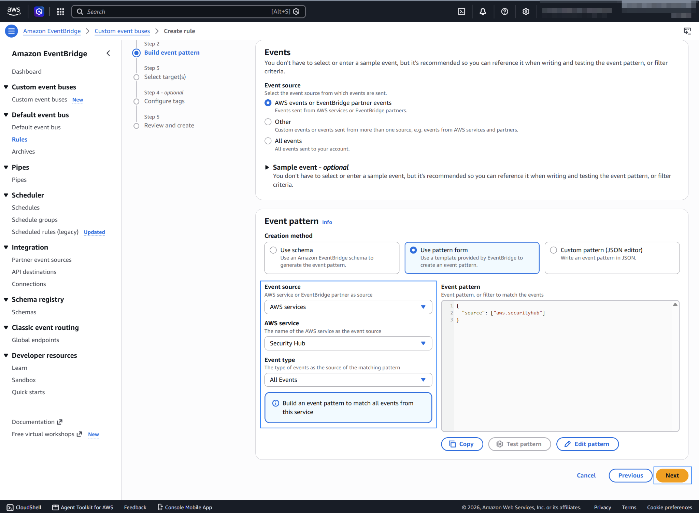Choose Use schema creation method
Screen dimensions: 699x513
[x=332, y=258]
